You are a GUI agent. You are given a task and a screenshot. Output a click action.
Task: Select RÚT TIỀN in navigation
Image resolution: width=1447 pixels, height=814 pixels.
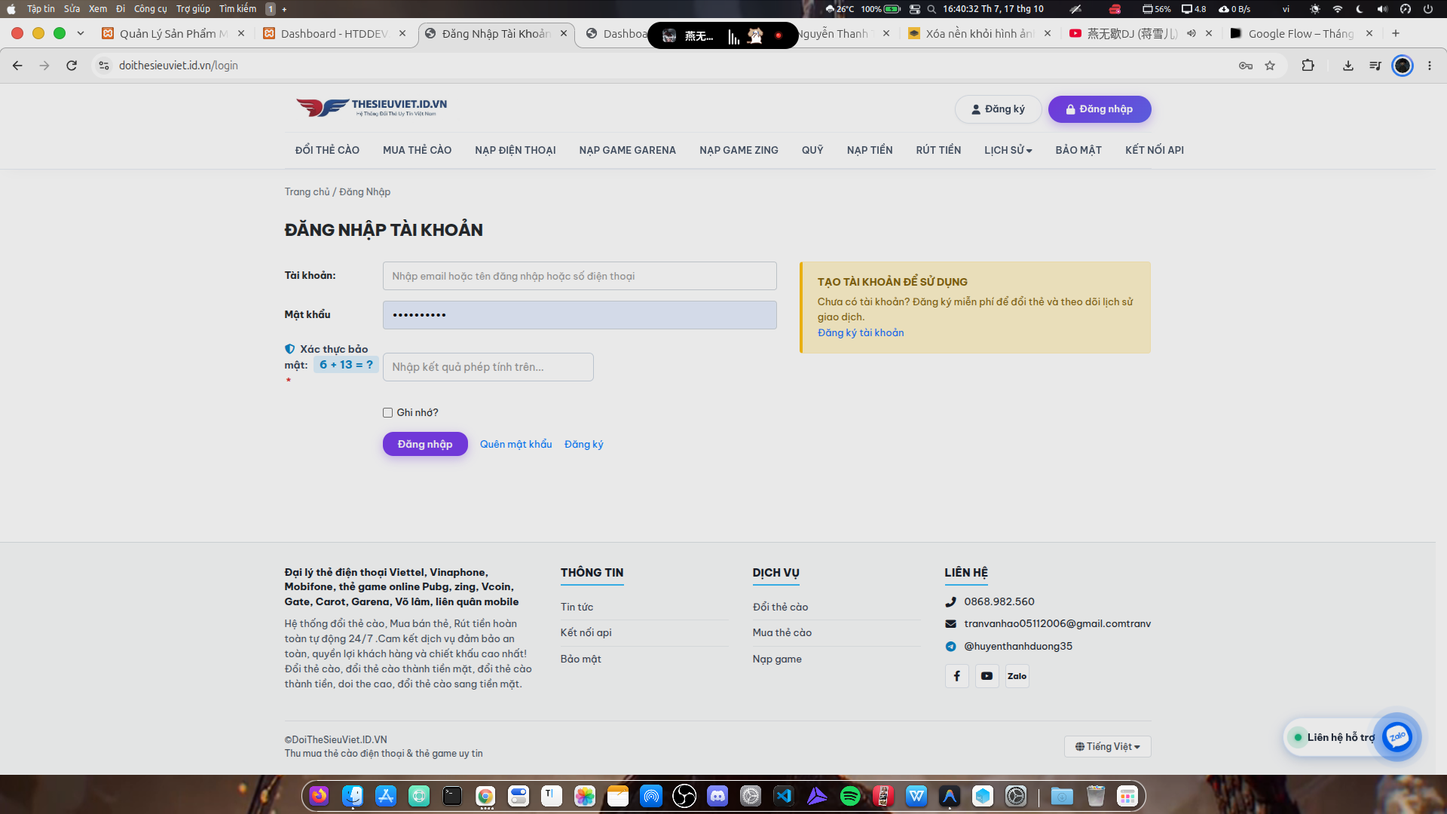click(938, 150)
